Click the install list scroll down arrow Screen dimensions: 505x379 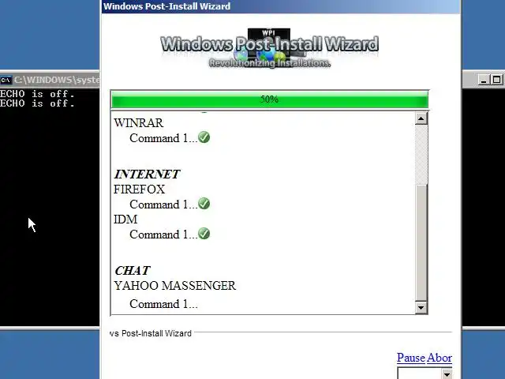(421, 307)
